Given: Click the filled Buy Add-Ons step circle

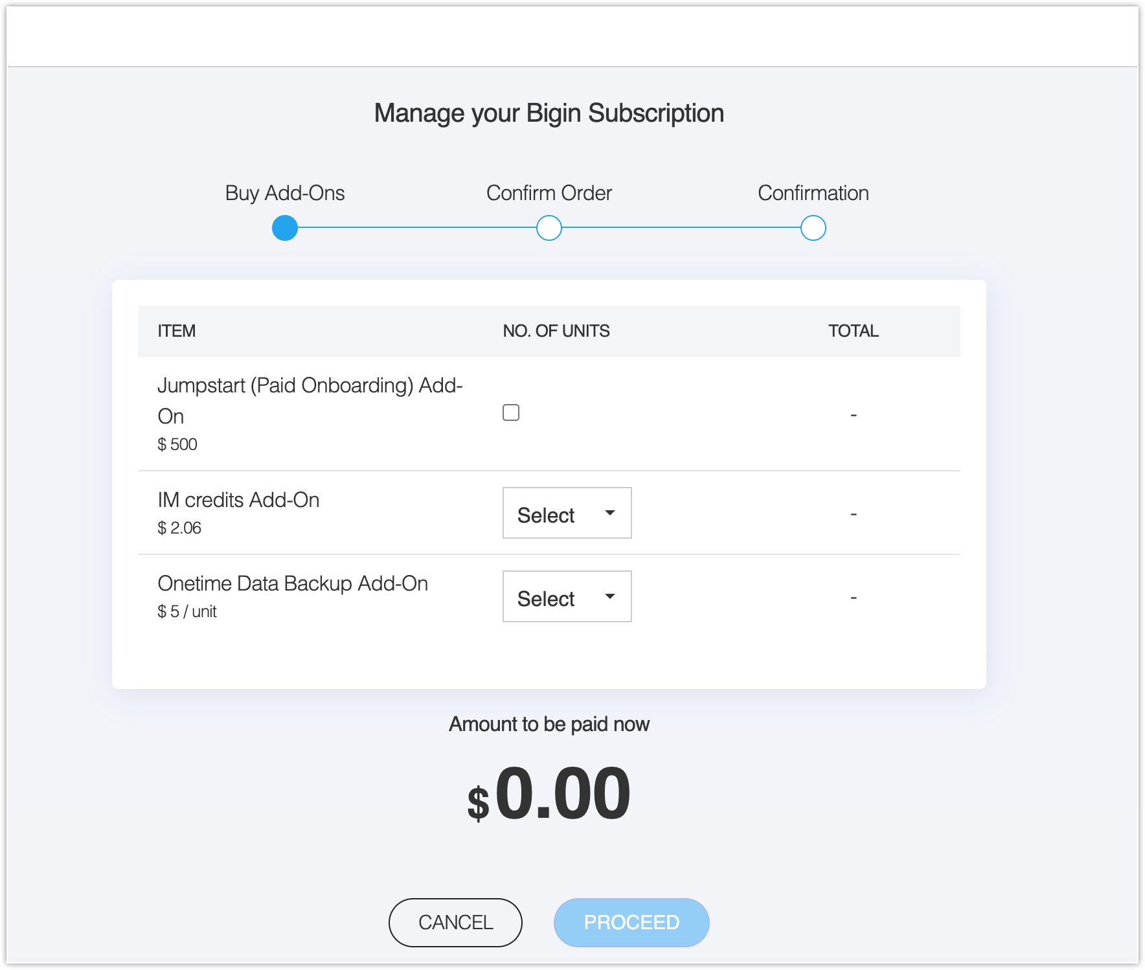Looking at the screenshot, I should (x=285, y=228).
